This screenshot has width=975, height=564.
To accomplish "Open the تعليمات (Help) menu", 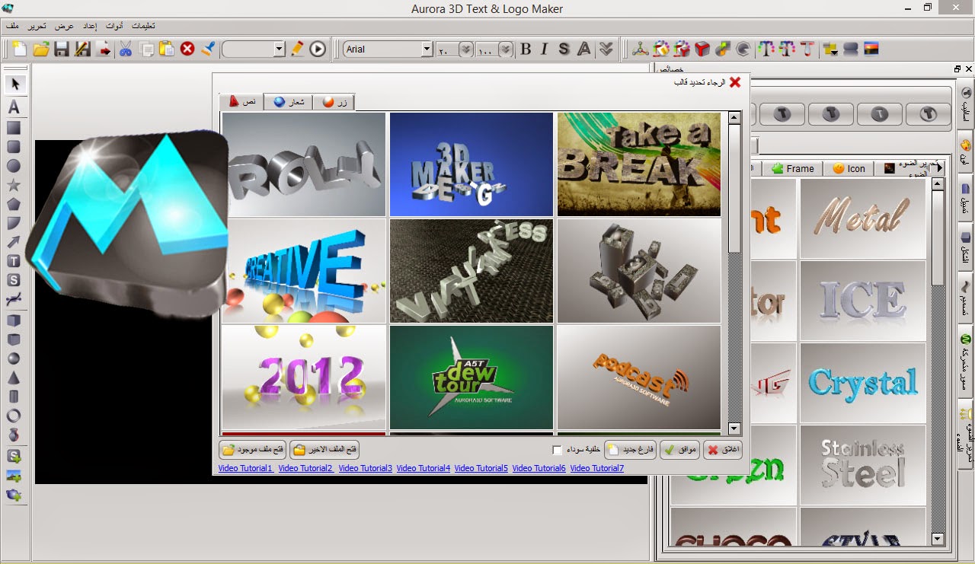I will click(143, 26).
